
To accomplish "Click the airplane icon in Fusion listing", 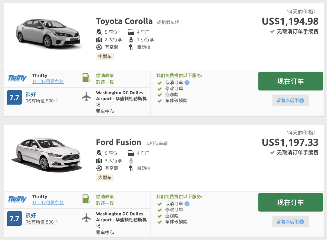I will point(86,218).
